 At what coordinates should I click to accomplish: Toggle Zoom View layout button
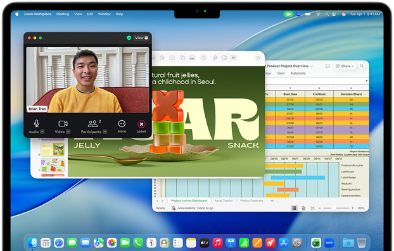pos(141,38)
